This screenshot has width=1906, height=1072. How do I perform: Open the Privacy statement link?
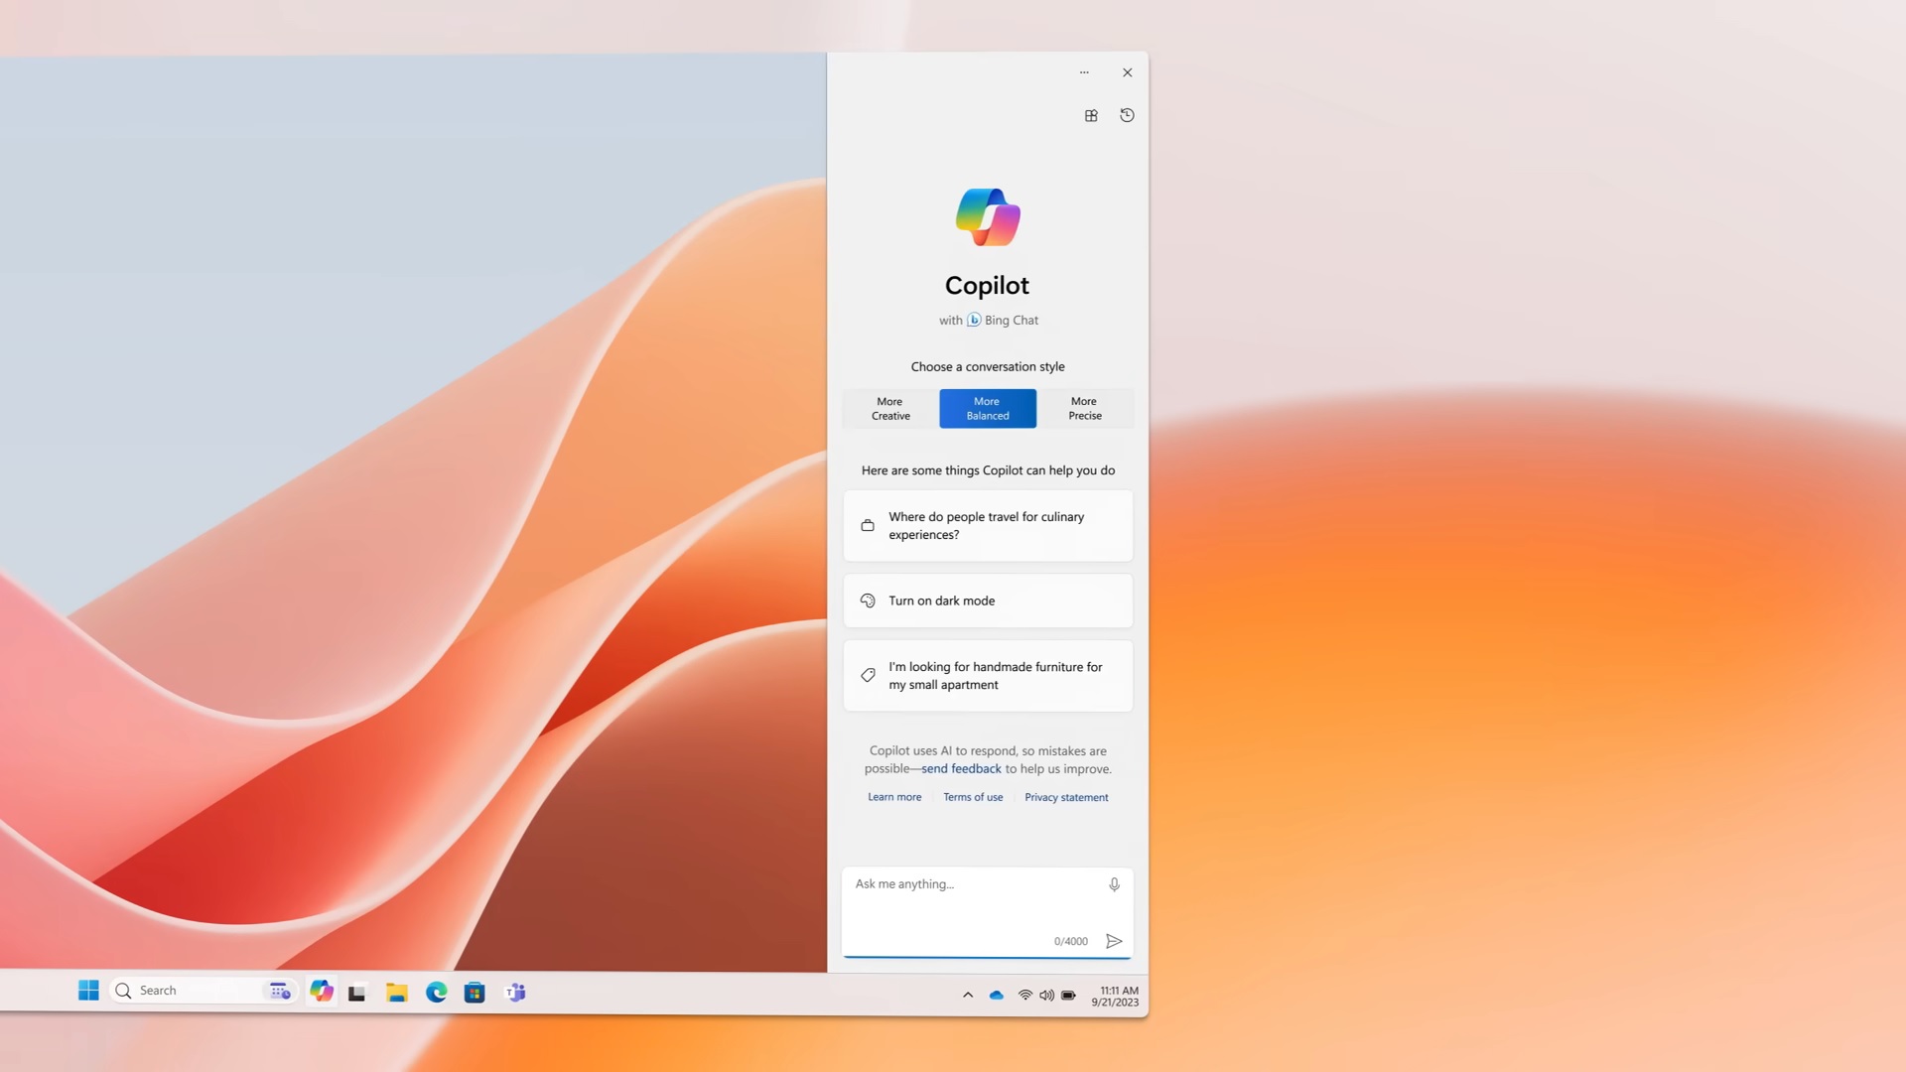[1065, 796]
